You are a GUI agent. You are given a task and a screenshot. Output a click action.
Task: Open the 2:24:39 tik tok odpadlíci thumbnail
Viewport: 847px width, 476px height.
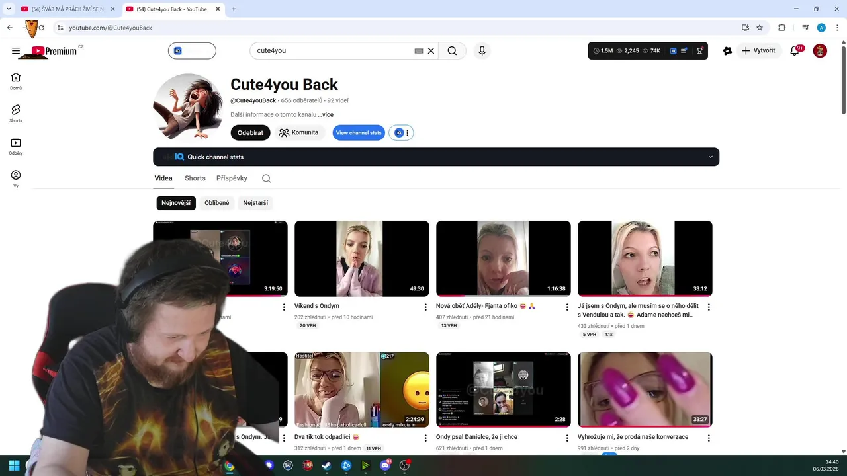(x=362, y=390)
